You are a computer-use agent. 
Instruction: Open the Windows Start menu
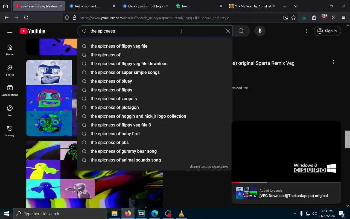click(x=7, y=214)
